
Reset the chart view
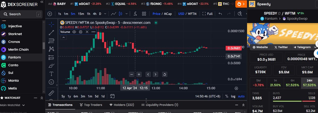pyautogui.click(x=165, y=74)
